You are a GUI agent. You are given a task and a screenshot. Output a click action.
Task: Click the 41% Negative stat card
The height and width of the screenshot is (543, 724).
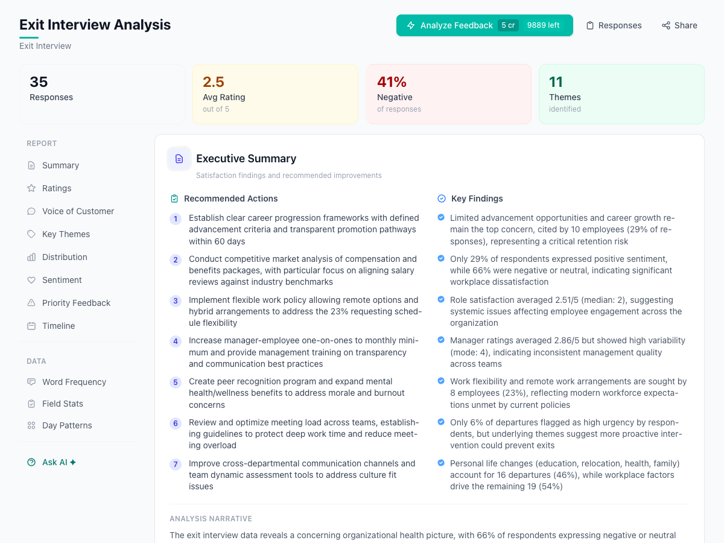[448, 94]
